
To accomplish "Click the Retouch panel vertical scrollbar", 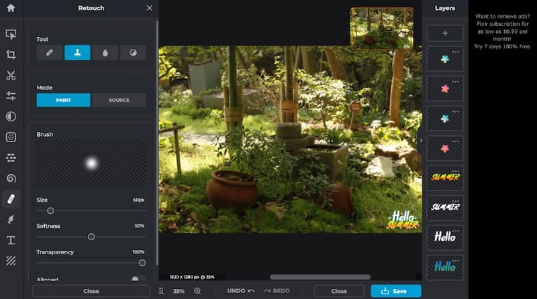I will pyautogui.click(x=157, y=143).
